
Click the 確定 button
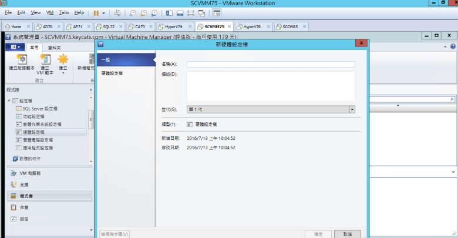[x=318, y=234]
